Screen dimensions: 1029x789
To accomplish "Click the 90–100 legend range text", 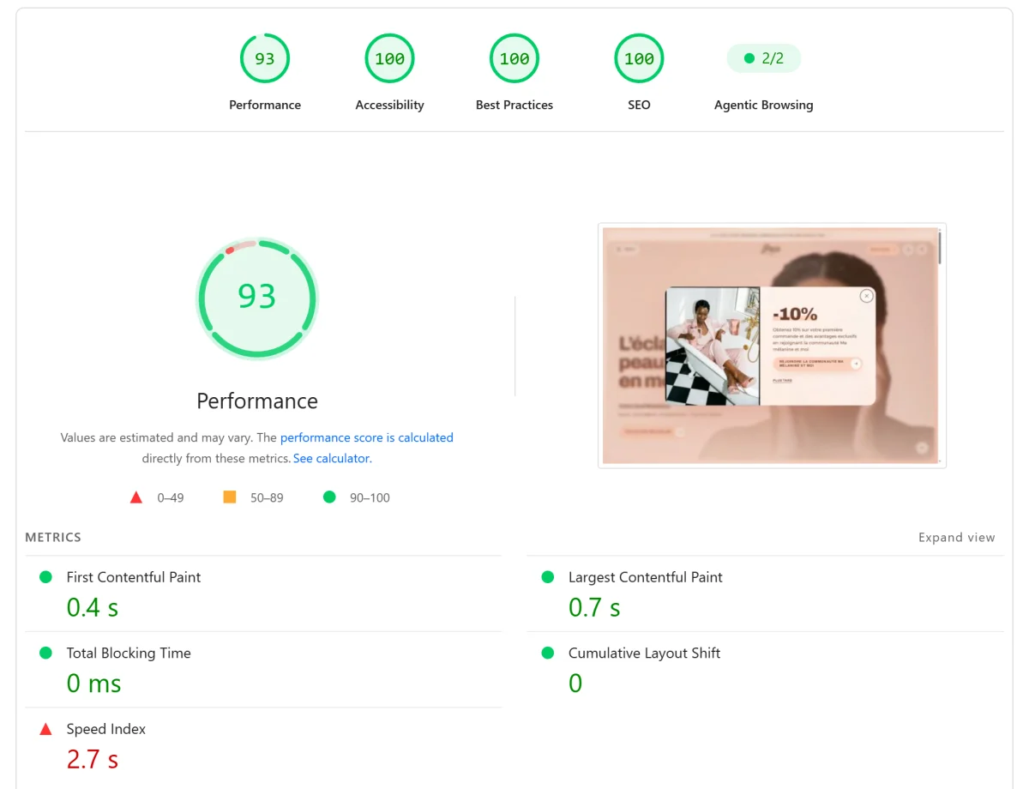I will pos(370,497).
